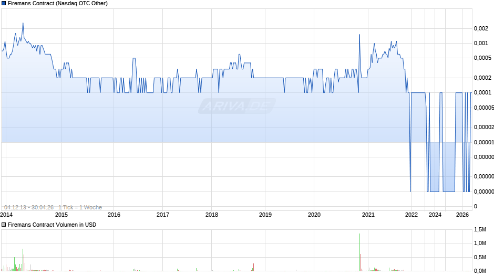Select the 2018 year label on the time axis
The height and width of the screenshot is (276, 494).
pos(212,215)
